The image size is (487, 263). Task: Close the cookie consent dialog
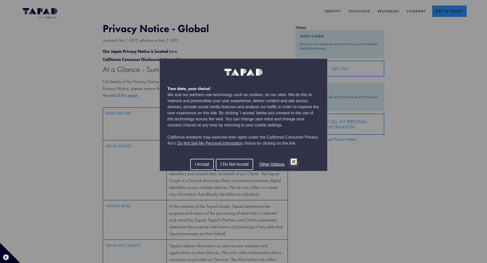click(294, 162)
